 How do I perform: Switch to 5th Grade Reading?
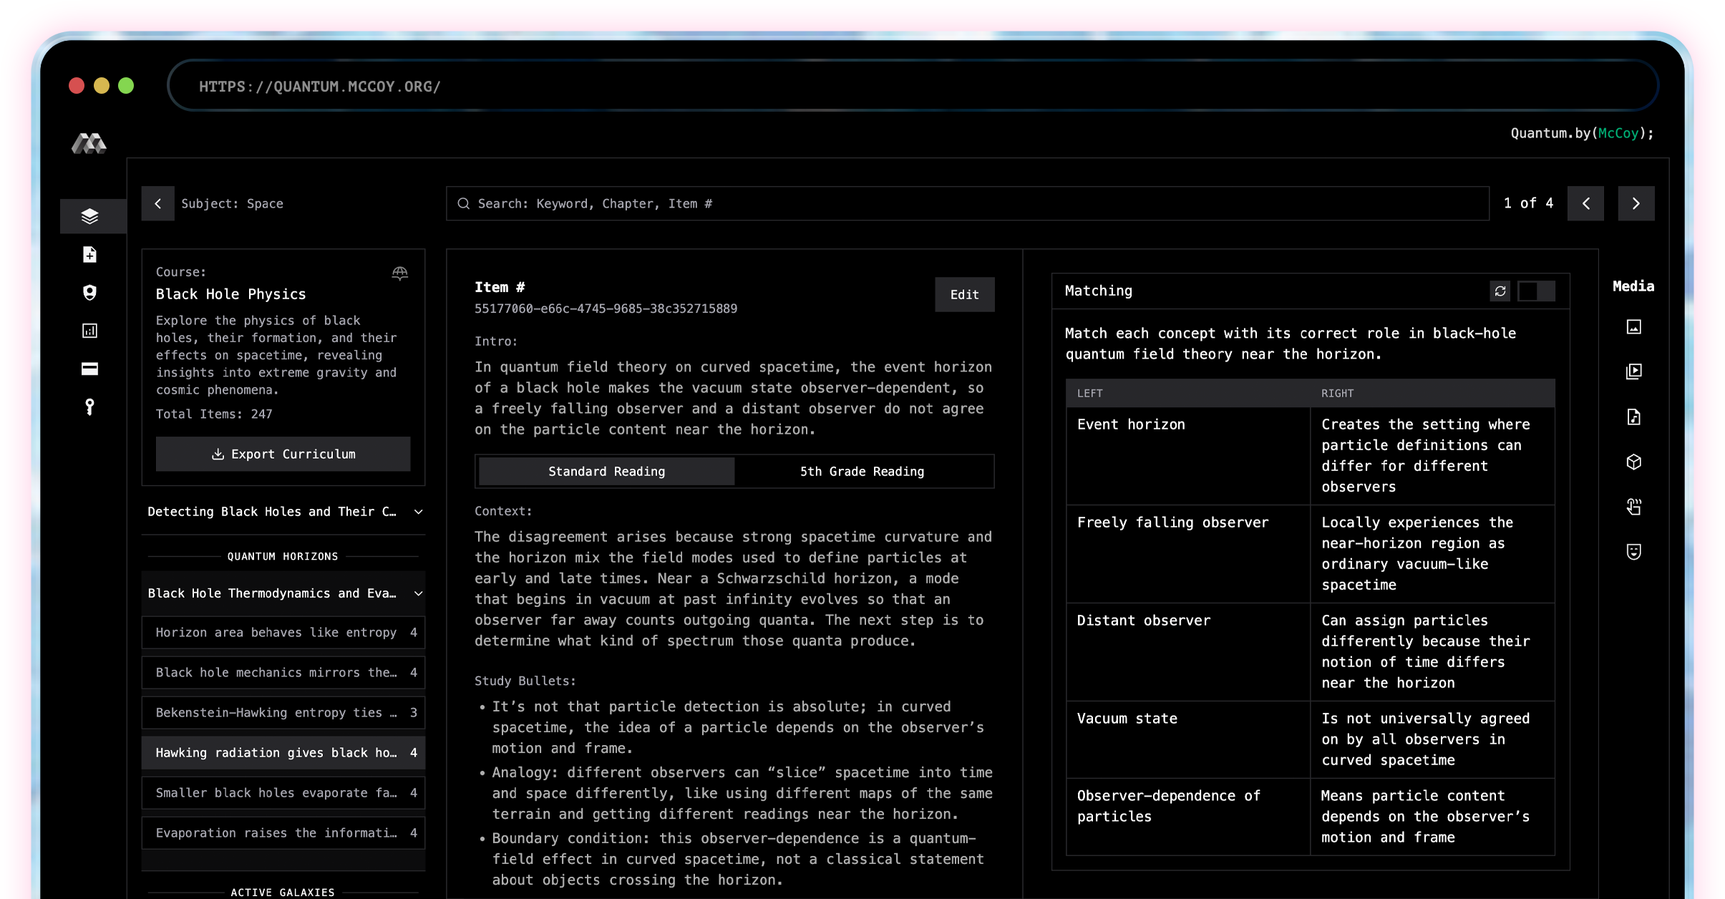tap(862, 472)
